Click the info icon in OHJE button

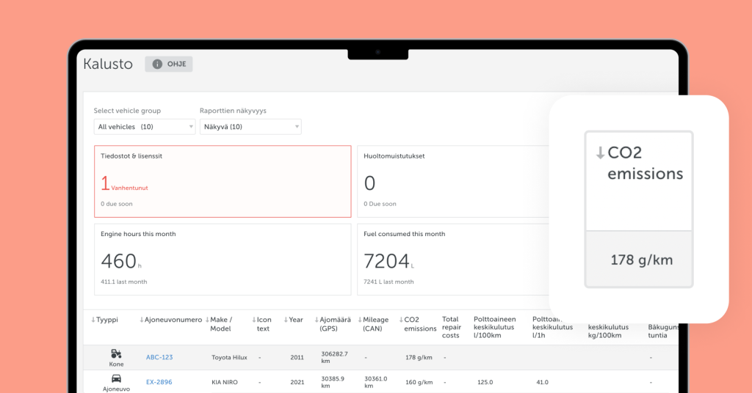pyautogui.click(x=156, y=65)
